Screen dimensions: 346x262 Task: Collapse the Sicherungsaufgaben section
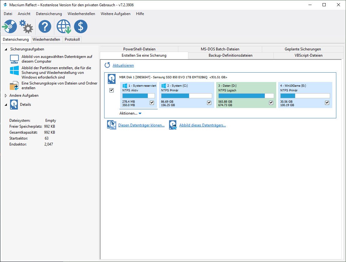pyautogui.click(x=6, y=49)
